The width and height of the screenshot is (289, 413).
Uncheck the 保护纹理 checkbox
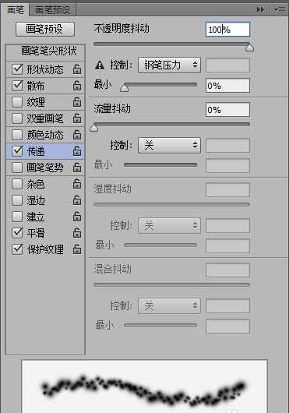tap(17, 249)
